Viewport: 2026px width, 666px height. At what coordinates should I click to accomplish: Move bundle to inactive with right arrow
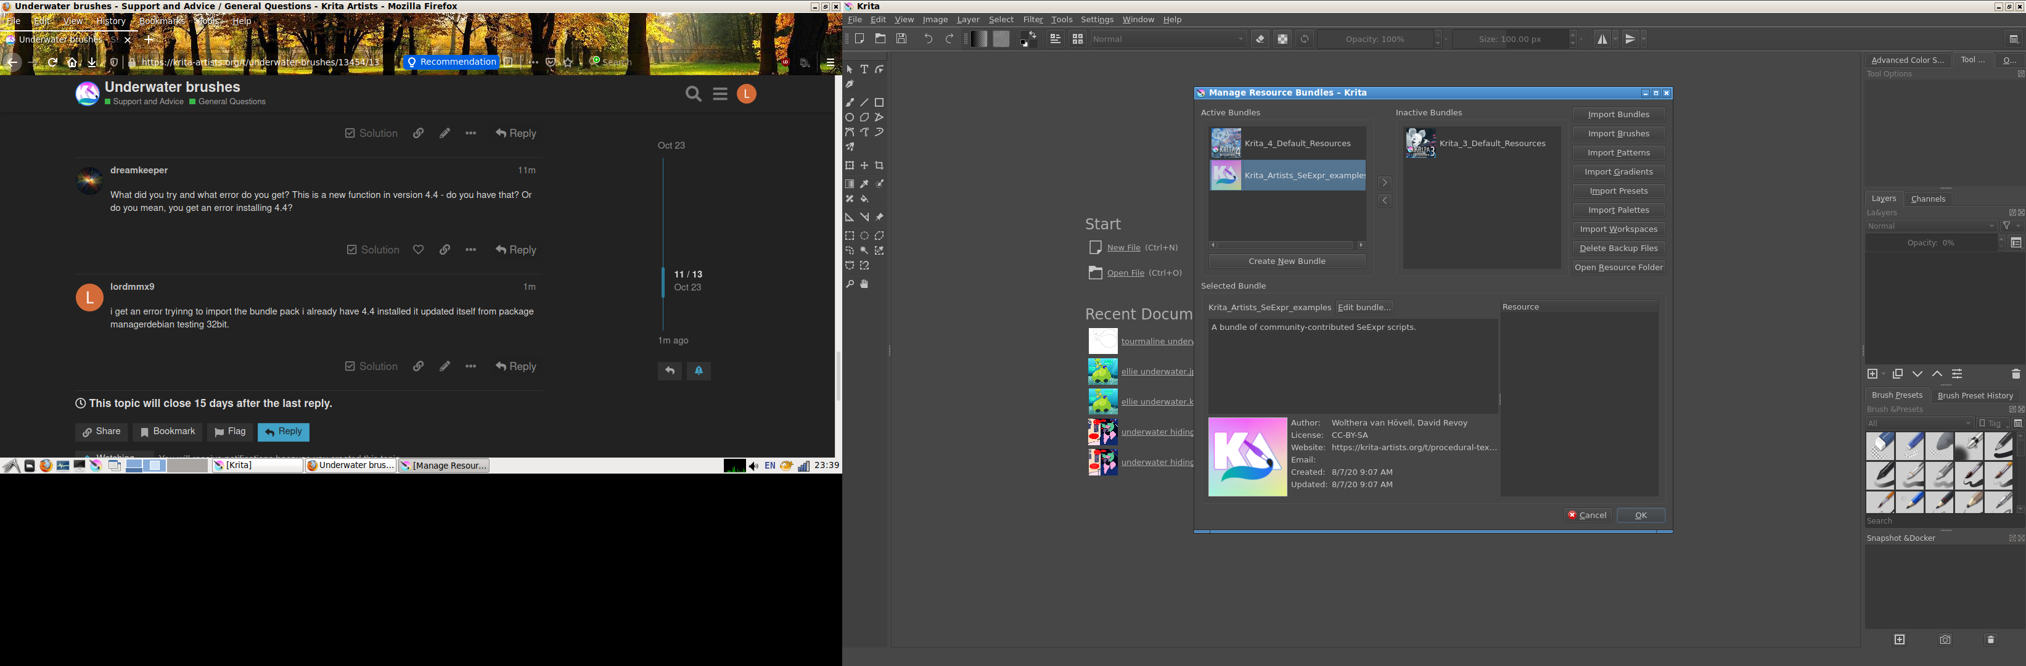click(1385, 183)
